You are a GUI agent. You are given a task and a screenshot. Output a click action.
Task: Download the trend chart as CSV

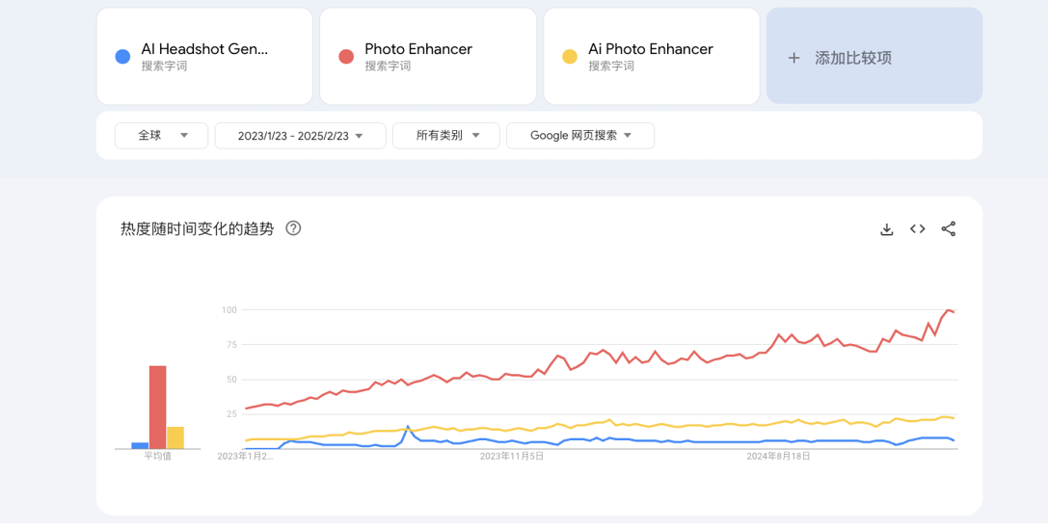(886, 229)
